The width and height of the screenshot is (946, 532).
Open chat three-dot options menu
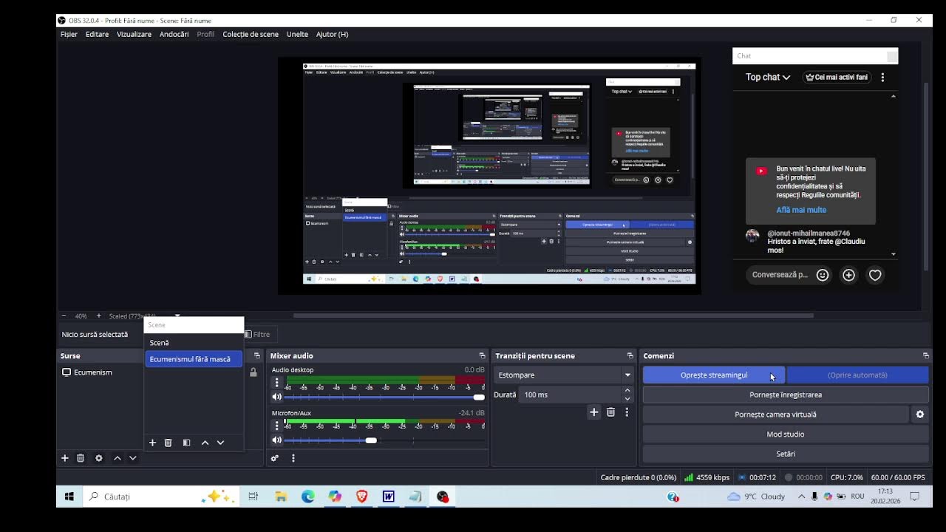coord(882,77)
